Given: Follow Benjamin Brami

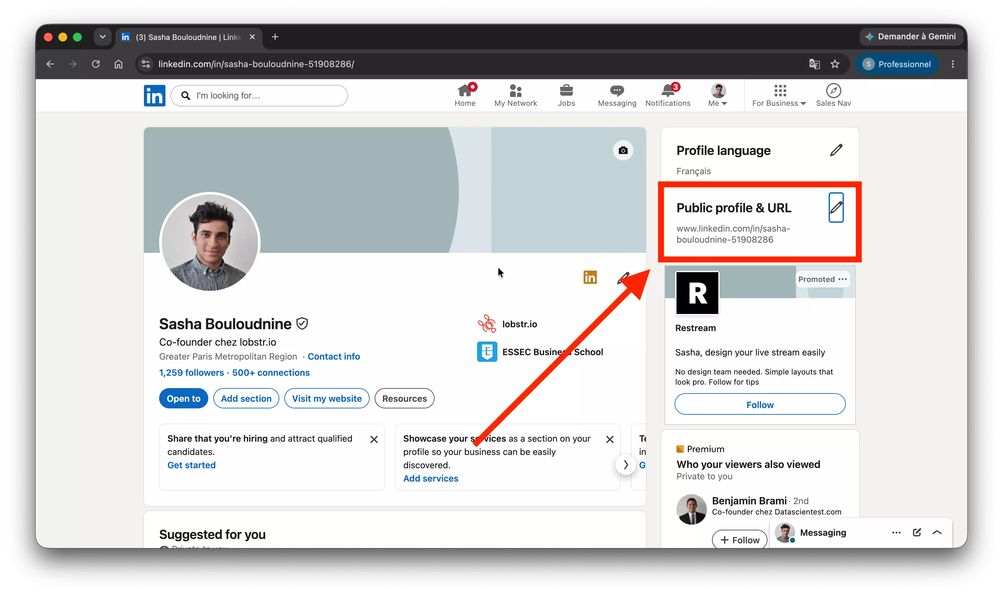Looking at the screenshot, I should [740, 540].
